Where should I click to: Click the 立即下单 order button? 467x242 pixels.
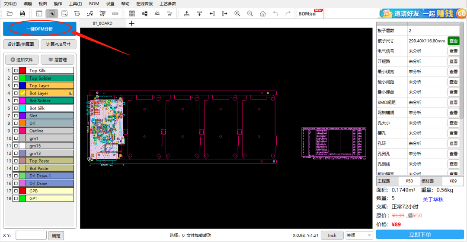(x=419, y=235)
